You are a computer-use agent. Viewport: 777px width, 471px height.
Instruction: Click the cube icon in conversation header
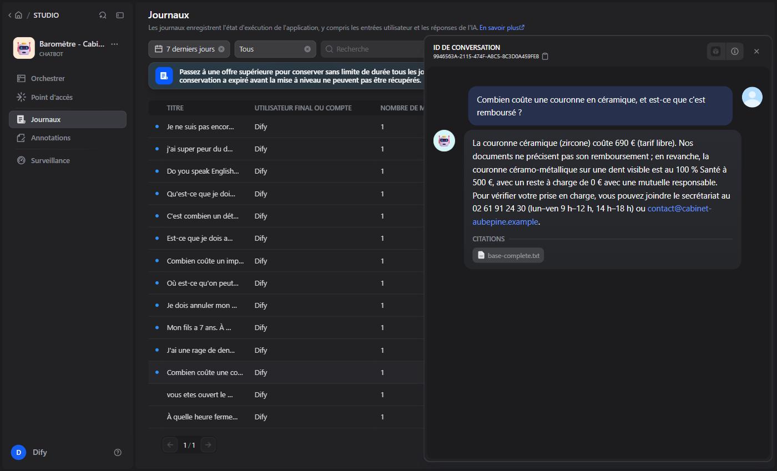716,51
